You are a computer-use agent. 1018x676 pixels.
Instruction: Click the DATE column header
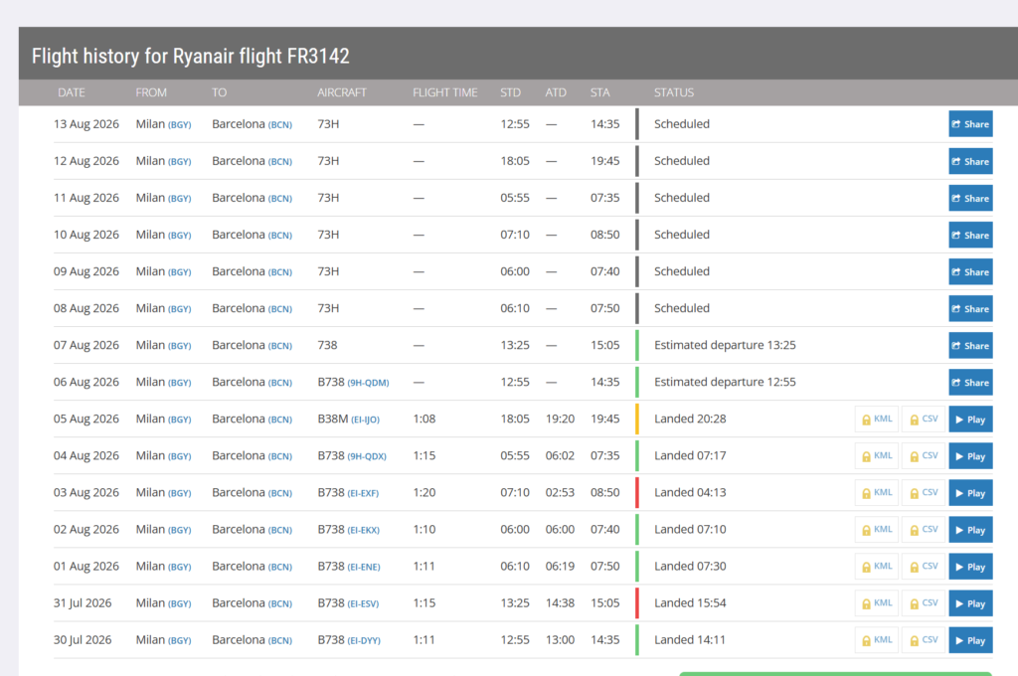72,92
